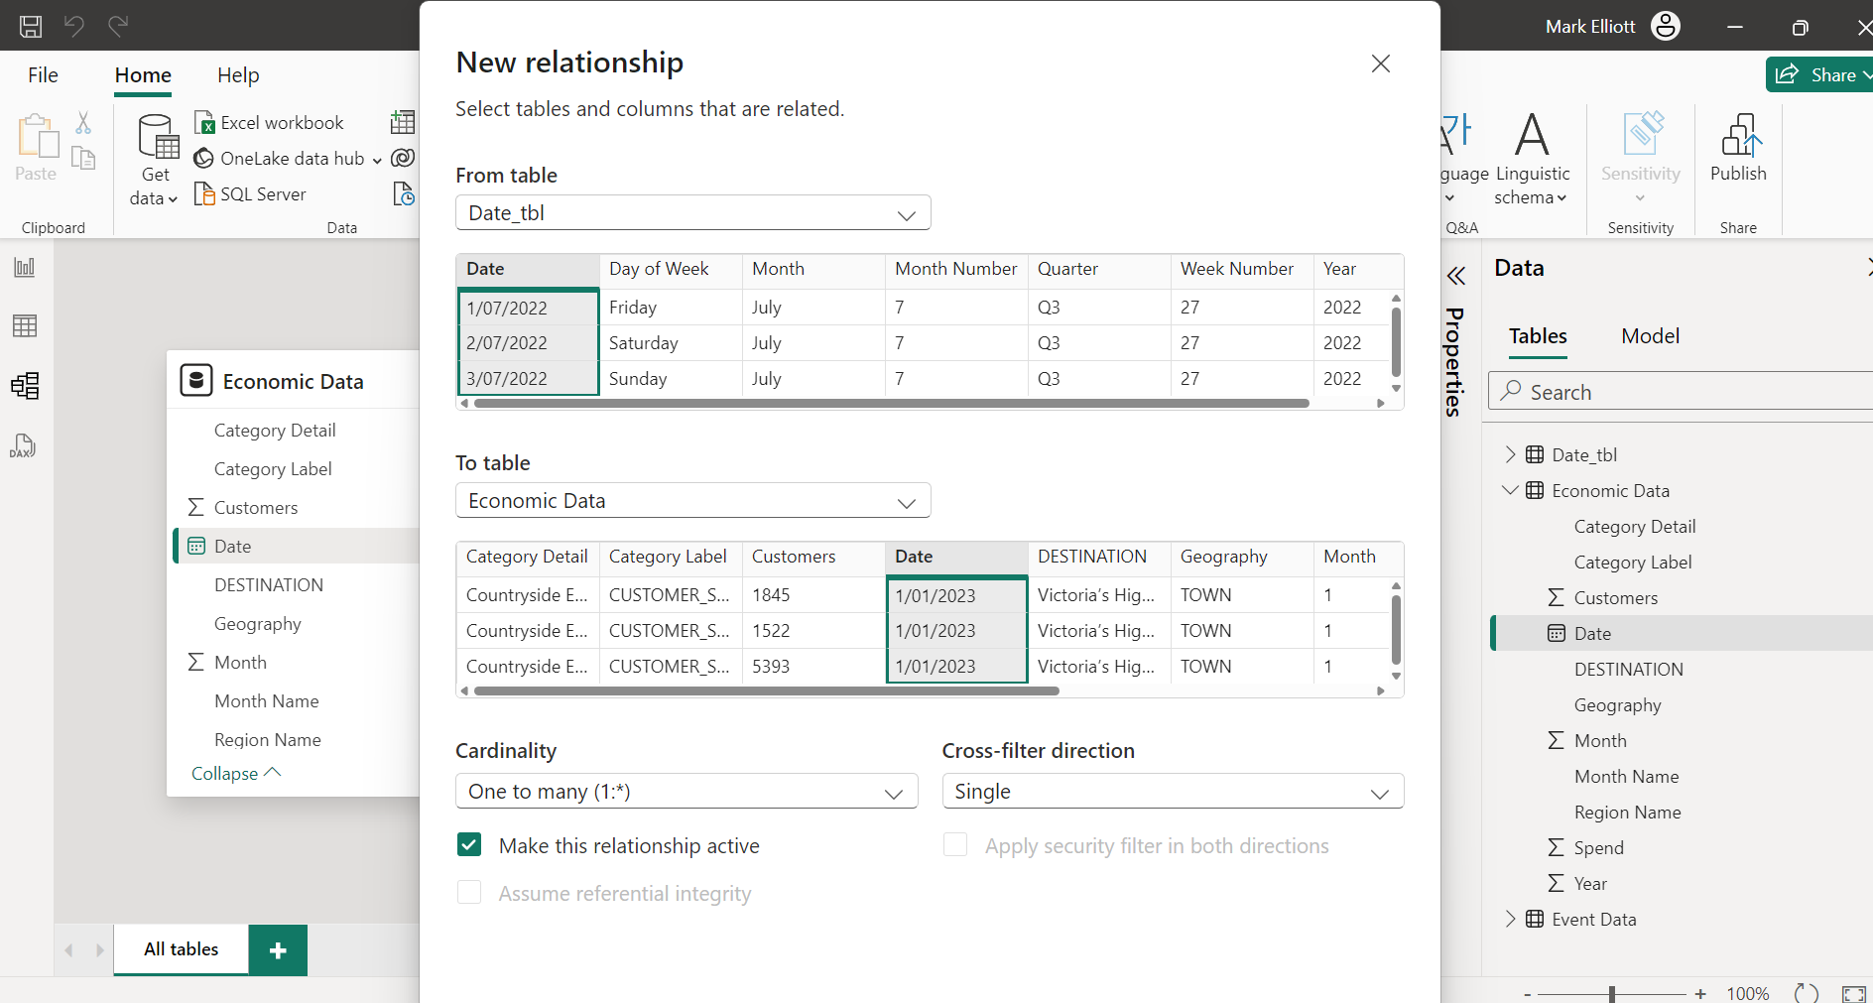
Task: Select Geography column in Economic Data preview
Action: tap(1241, 558)
